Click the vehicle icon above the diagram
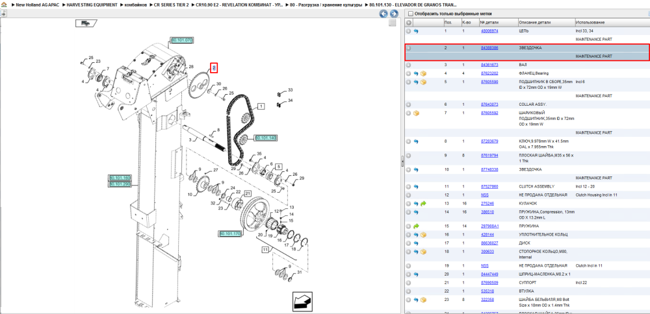 coord(85,23)
